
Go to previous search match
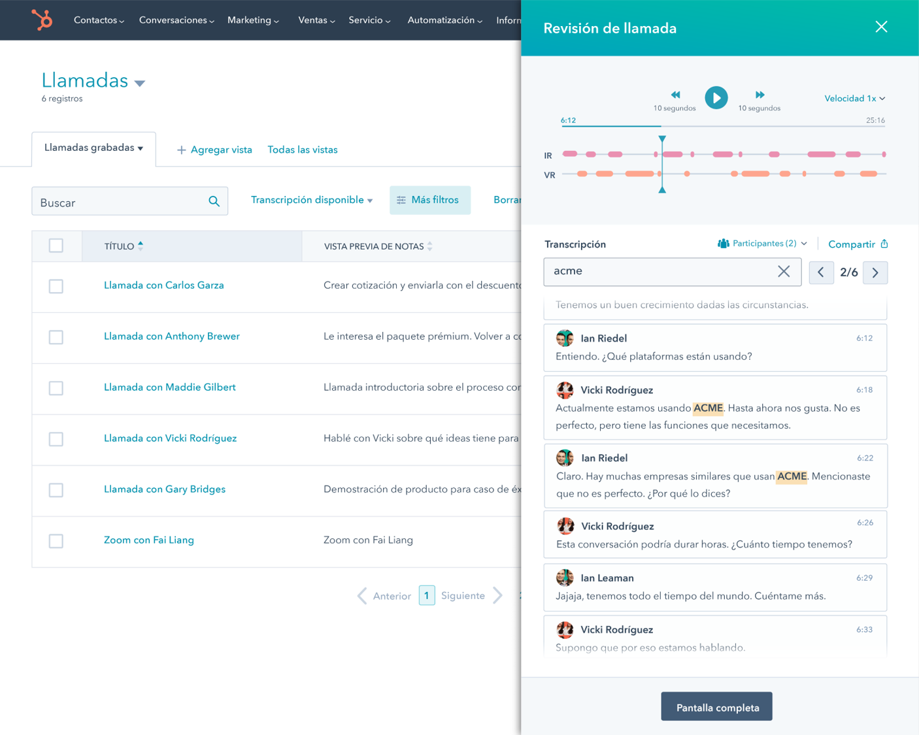pos(821,272)
